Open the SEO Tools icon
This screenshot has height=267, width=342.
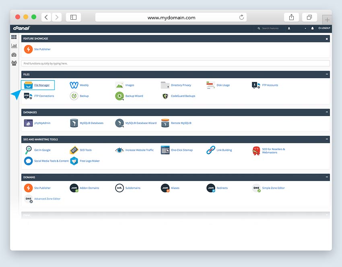(x=74, y=150)
